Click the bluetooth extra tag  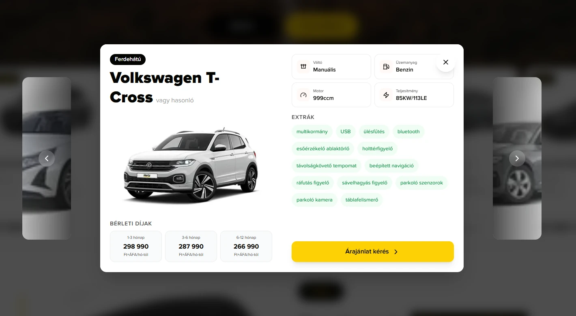coord(408,132)
